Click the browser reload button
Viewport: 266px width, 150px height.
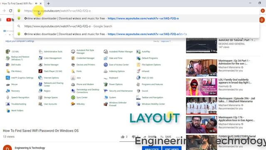coord(10,11)
